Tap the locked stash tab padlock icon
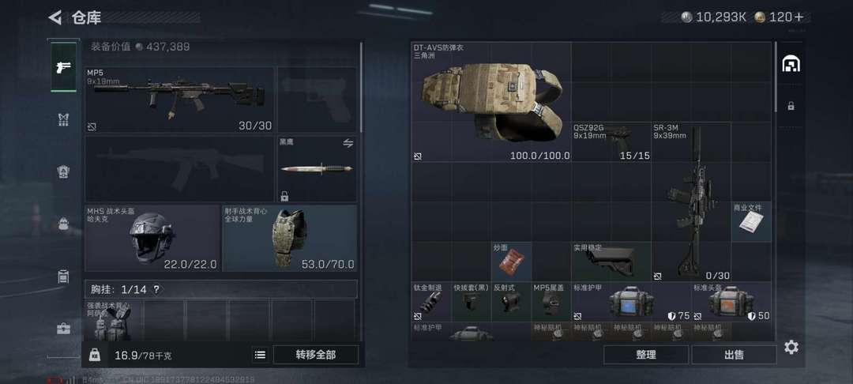 (x=791, y=106)
